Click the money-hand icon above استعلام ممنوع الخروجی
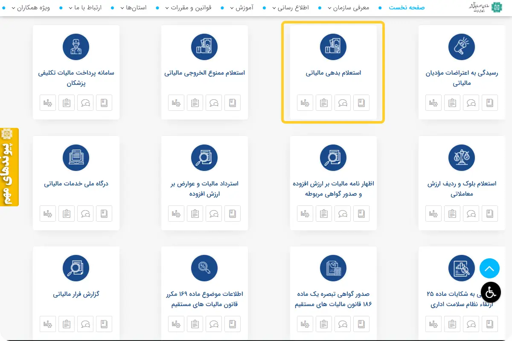The image size is (512, 341). point(204,47)
